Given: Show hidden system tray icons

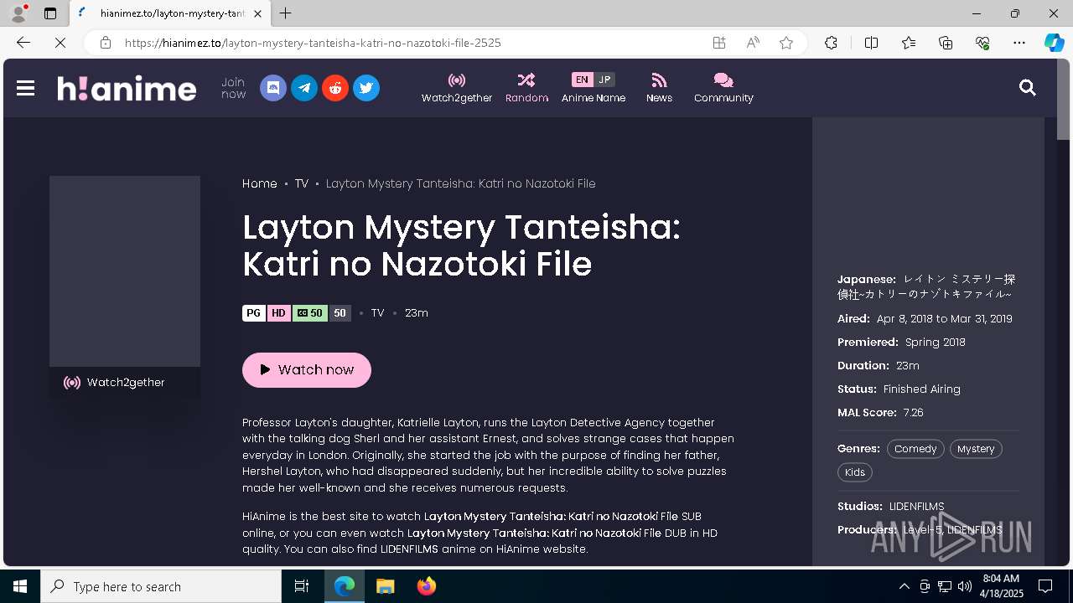Looking at the screenshot, I should [x=904, y=586].
